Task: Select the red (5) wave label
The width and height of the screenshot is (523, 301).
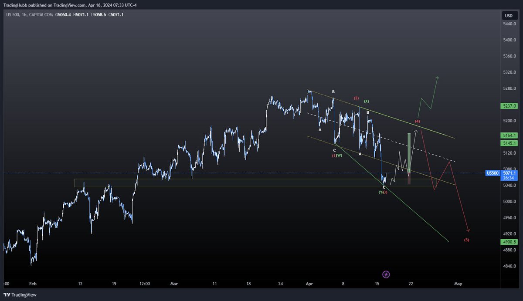Action: pos(467,240)
